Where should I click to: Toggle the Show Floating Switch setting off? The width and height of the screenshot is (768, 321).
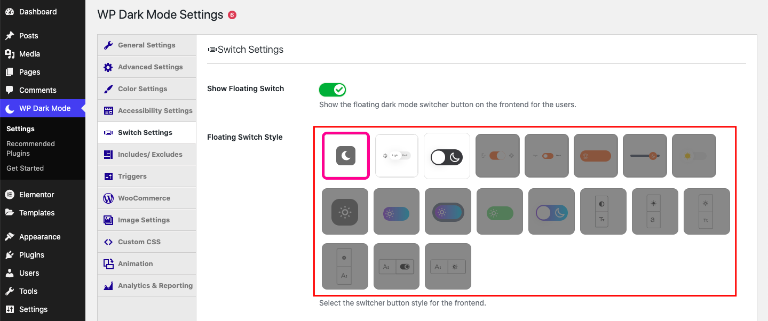pyautogui.click(x=332, y=90)
